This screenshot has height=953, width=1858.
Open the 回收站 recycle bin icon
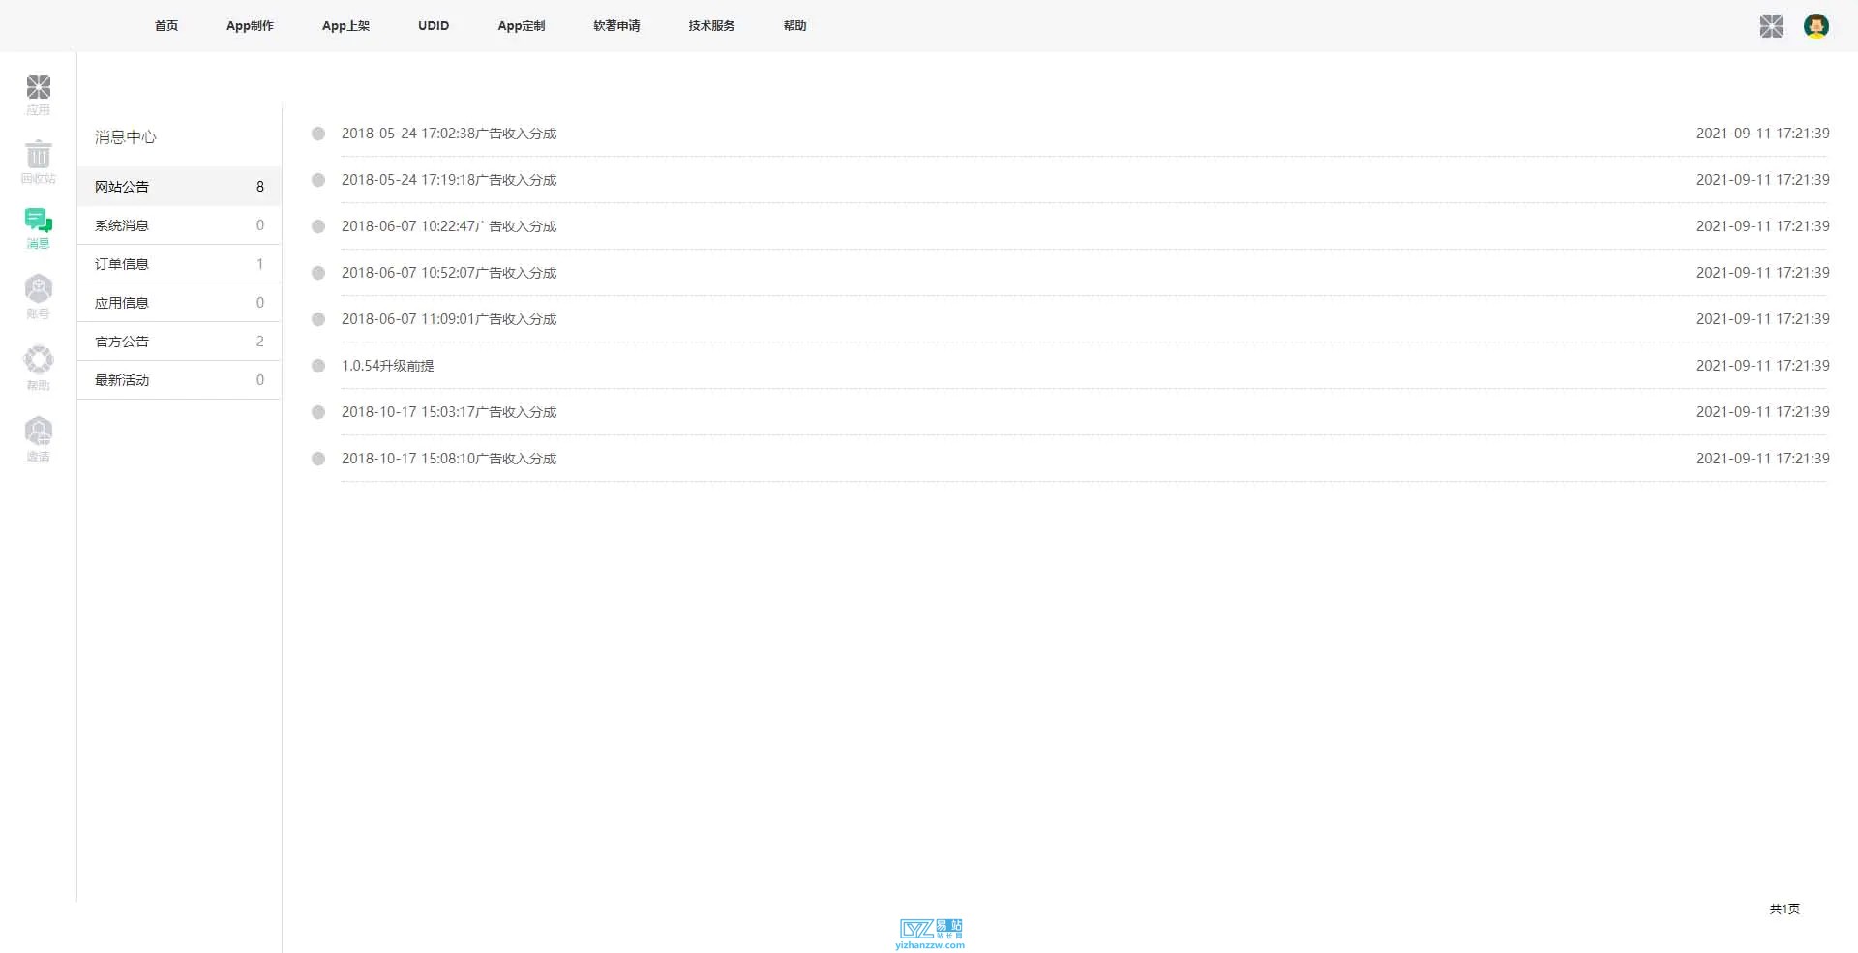[39, 162]
